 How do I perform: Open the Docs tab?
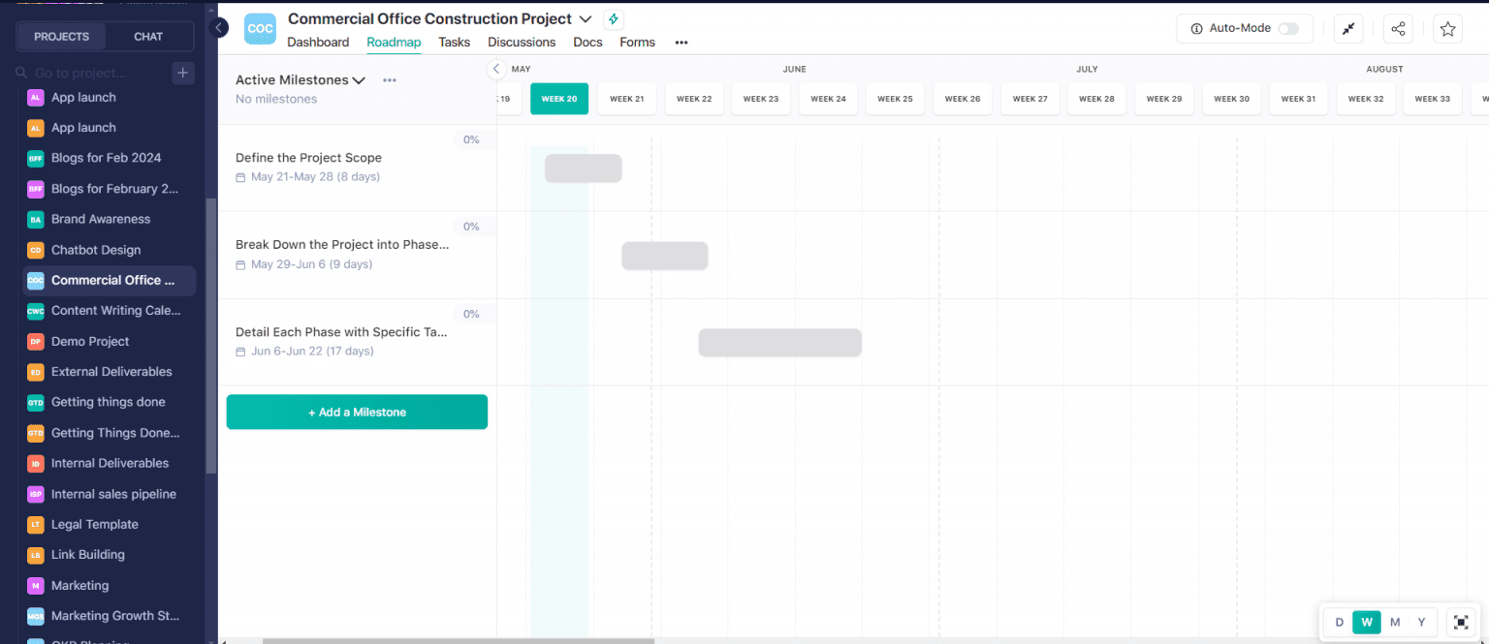[x=587, y=42]
